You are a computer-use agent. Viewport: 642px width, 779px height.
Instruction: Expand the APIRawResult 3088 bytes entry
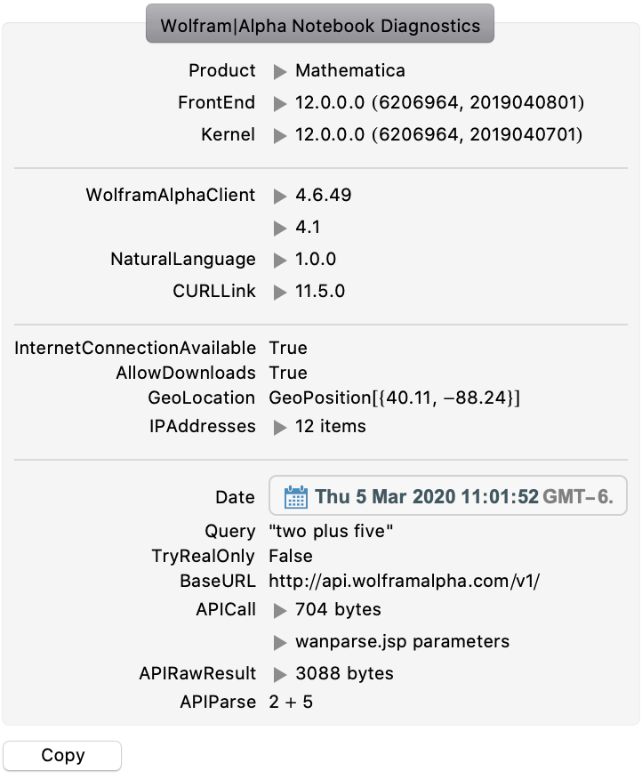coord(280,674)
